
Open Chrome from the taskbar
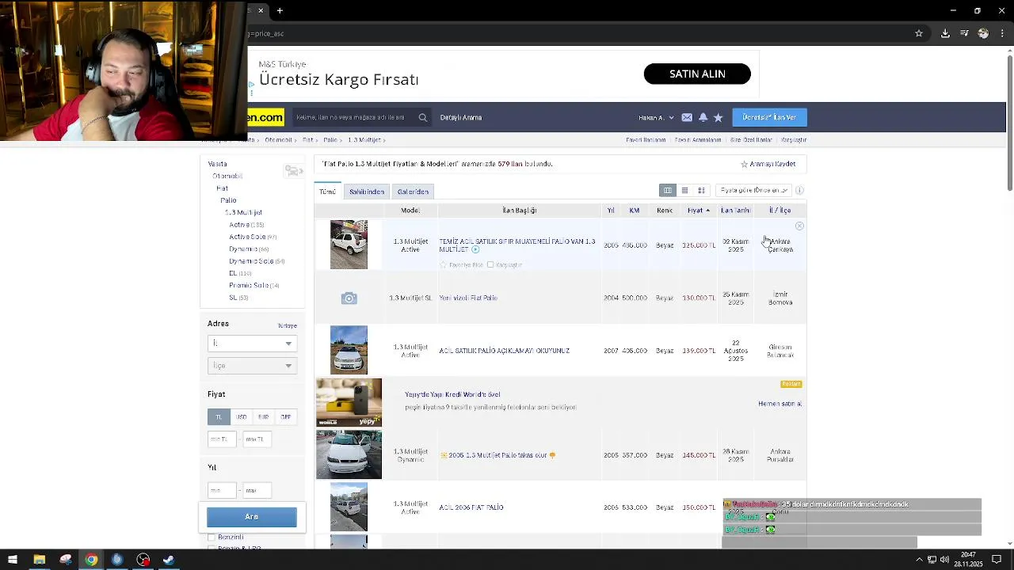click(x=91, y=560)
